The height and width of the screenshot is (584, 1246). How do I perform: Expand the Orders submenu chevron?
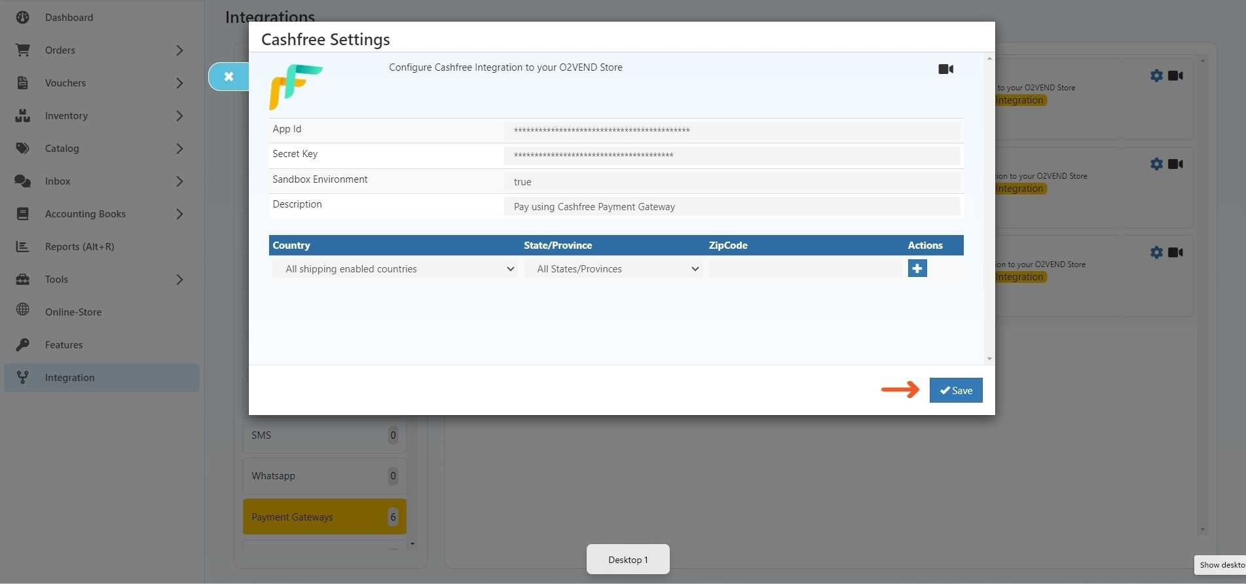click(179, 50)
